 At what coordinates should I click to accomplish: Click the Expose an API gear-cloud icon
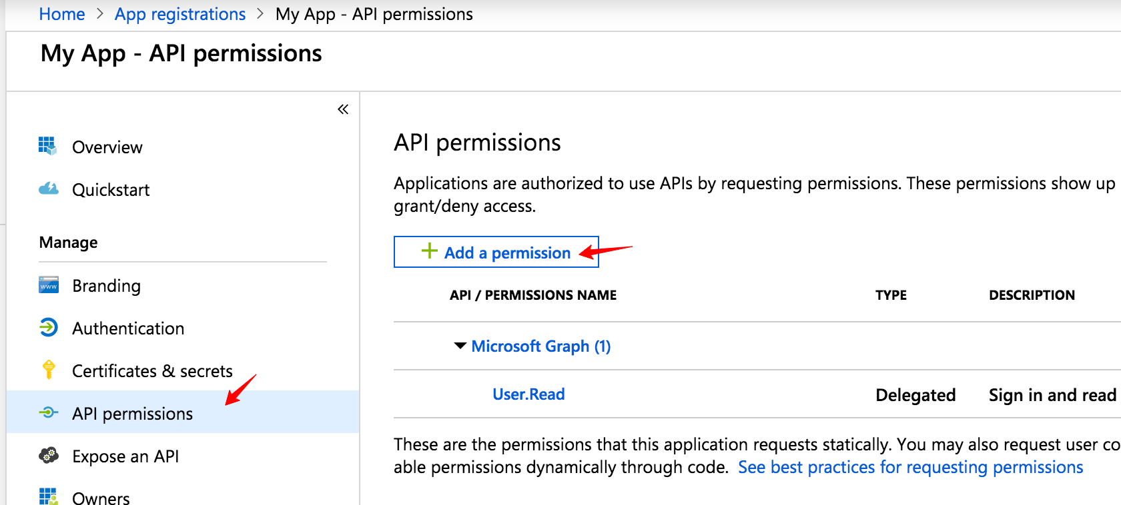pos(48,456)
